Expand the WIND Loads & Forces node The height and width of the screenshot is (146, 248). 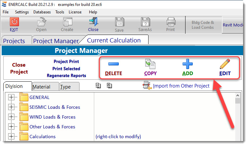tap(11, 117)
